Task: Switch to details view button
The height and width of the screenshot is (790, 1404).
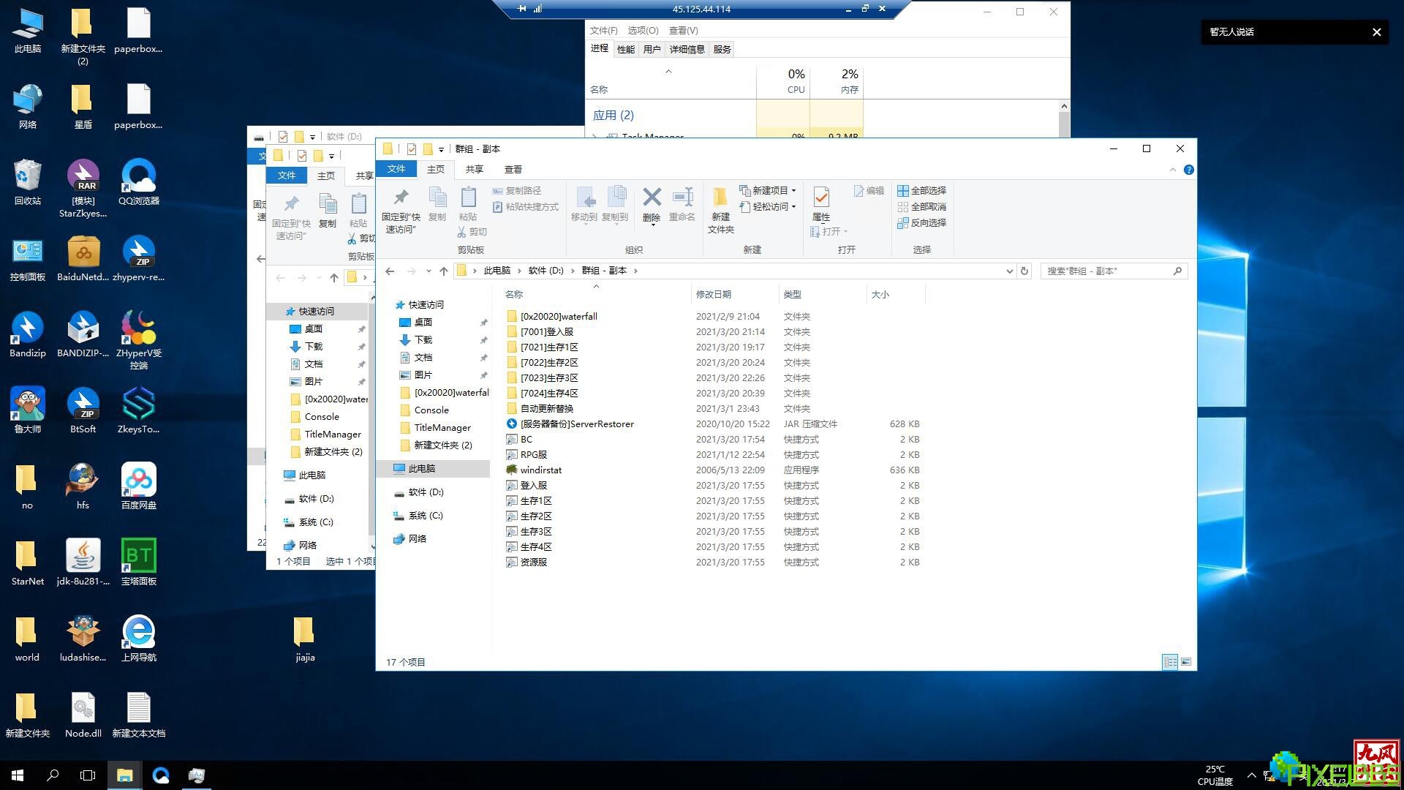Action: pos(1170,662)
